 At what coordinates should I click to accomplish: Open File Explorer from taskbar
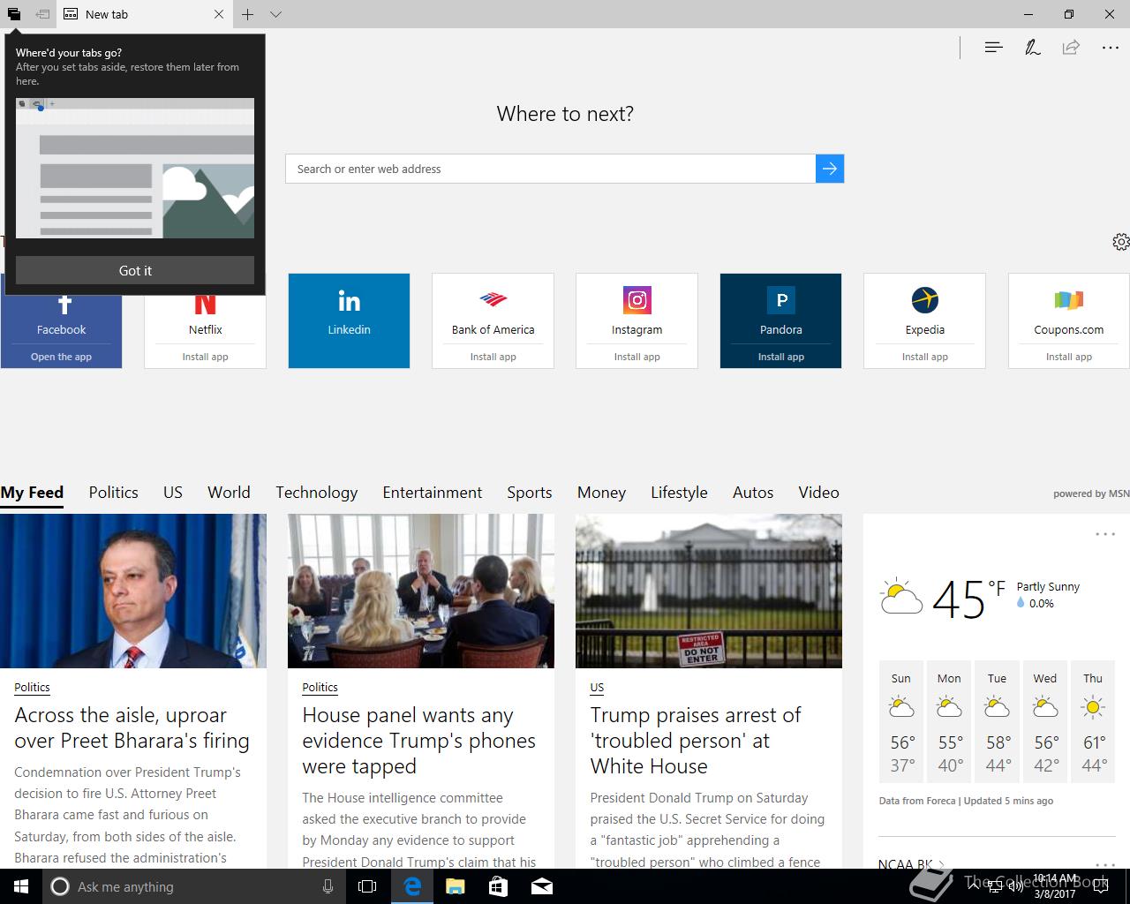tap(455, 886)
